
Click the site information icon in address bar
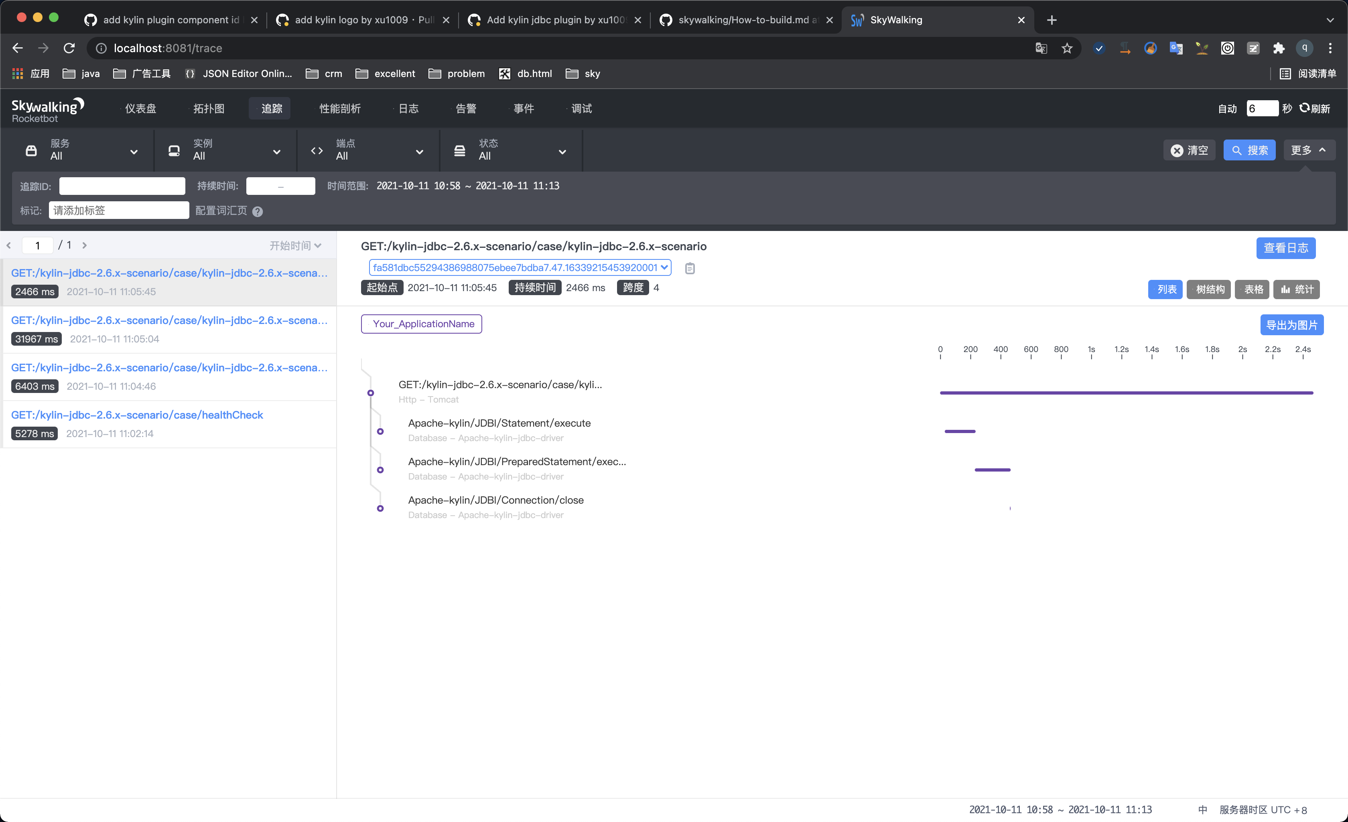(101, 48)
